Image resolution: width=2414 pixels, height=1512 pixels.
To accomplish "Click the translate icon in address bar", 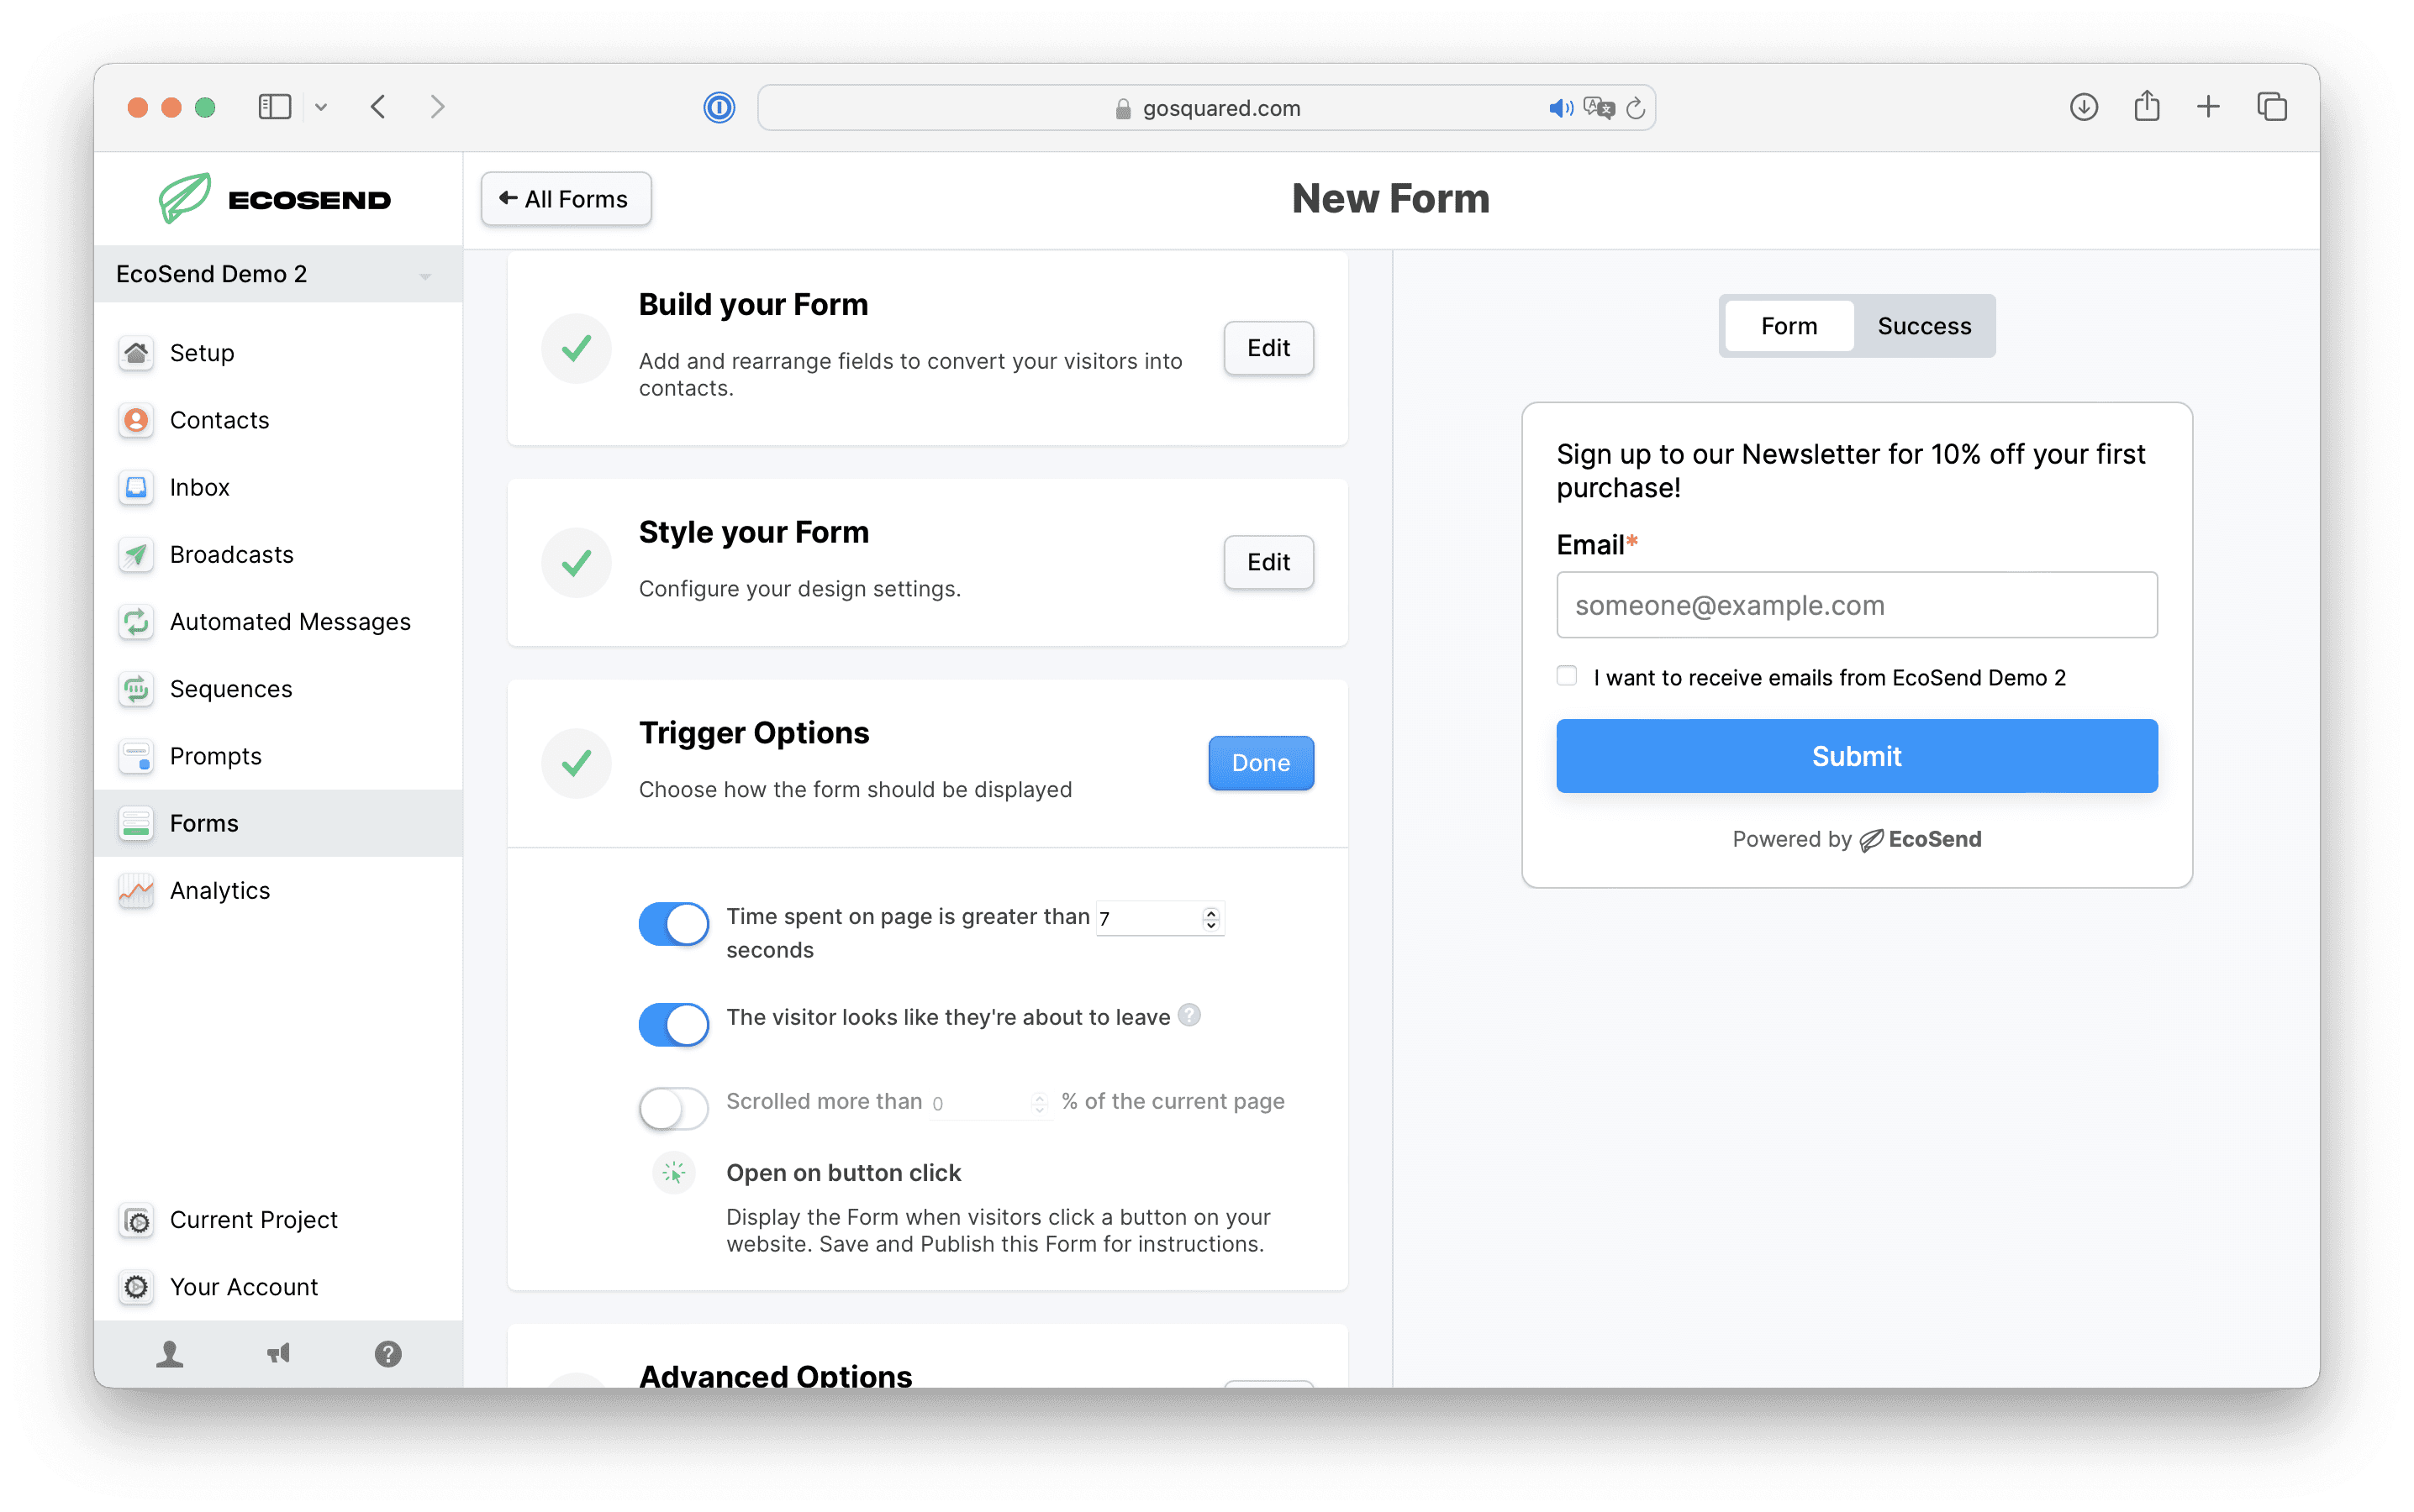I will pos(1599,108).
